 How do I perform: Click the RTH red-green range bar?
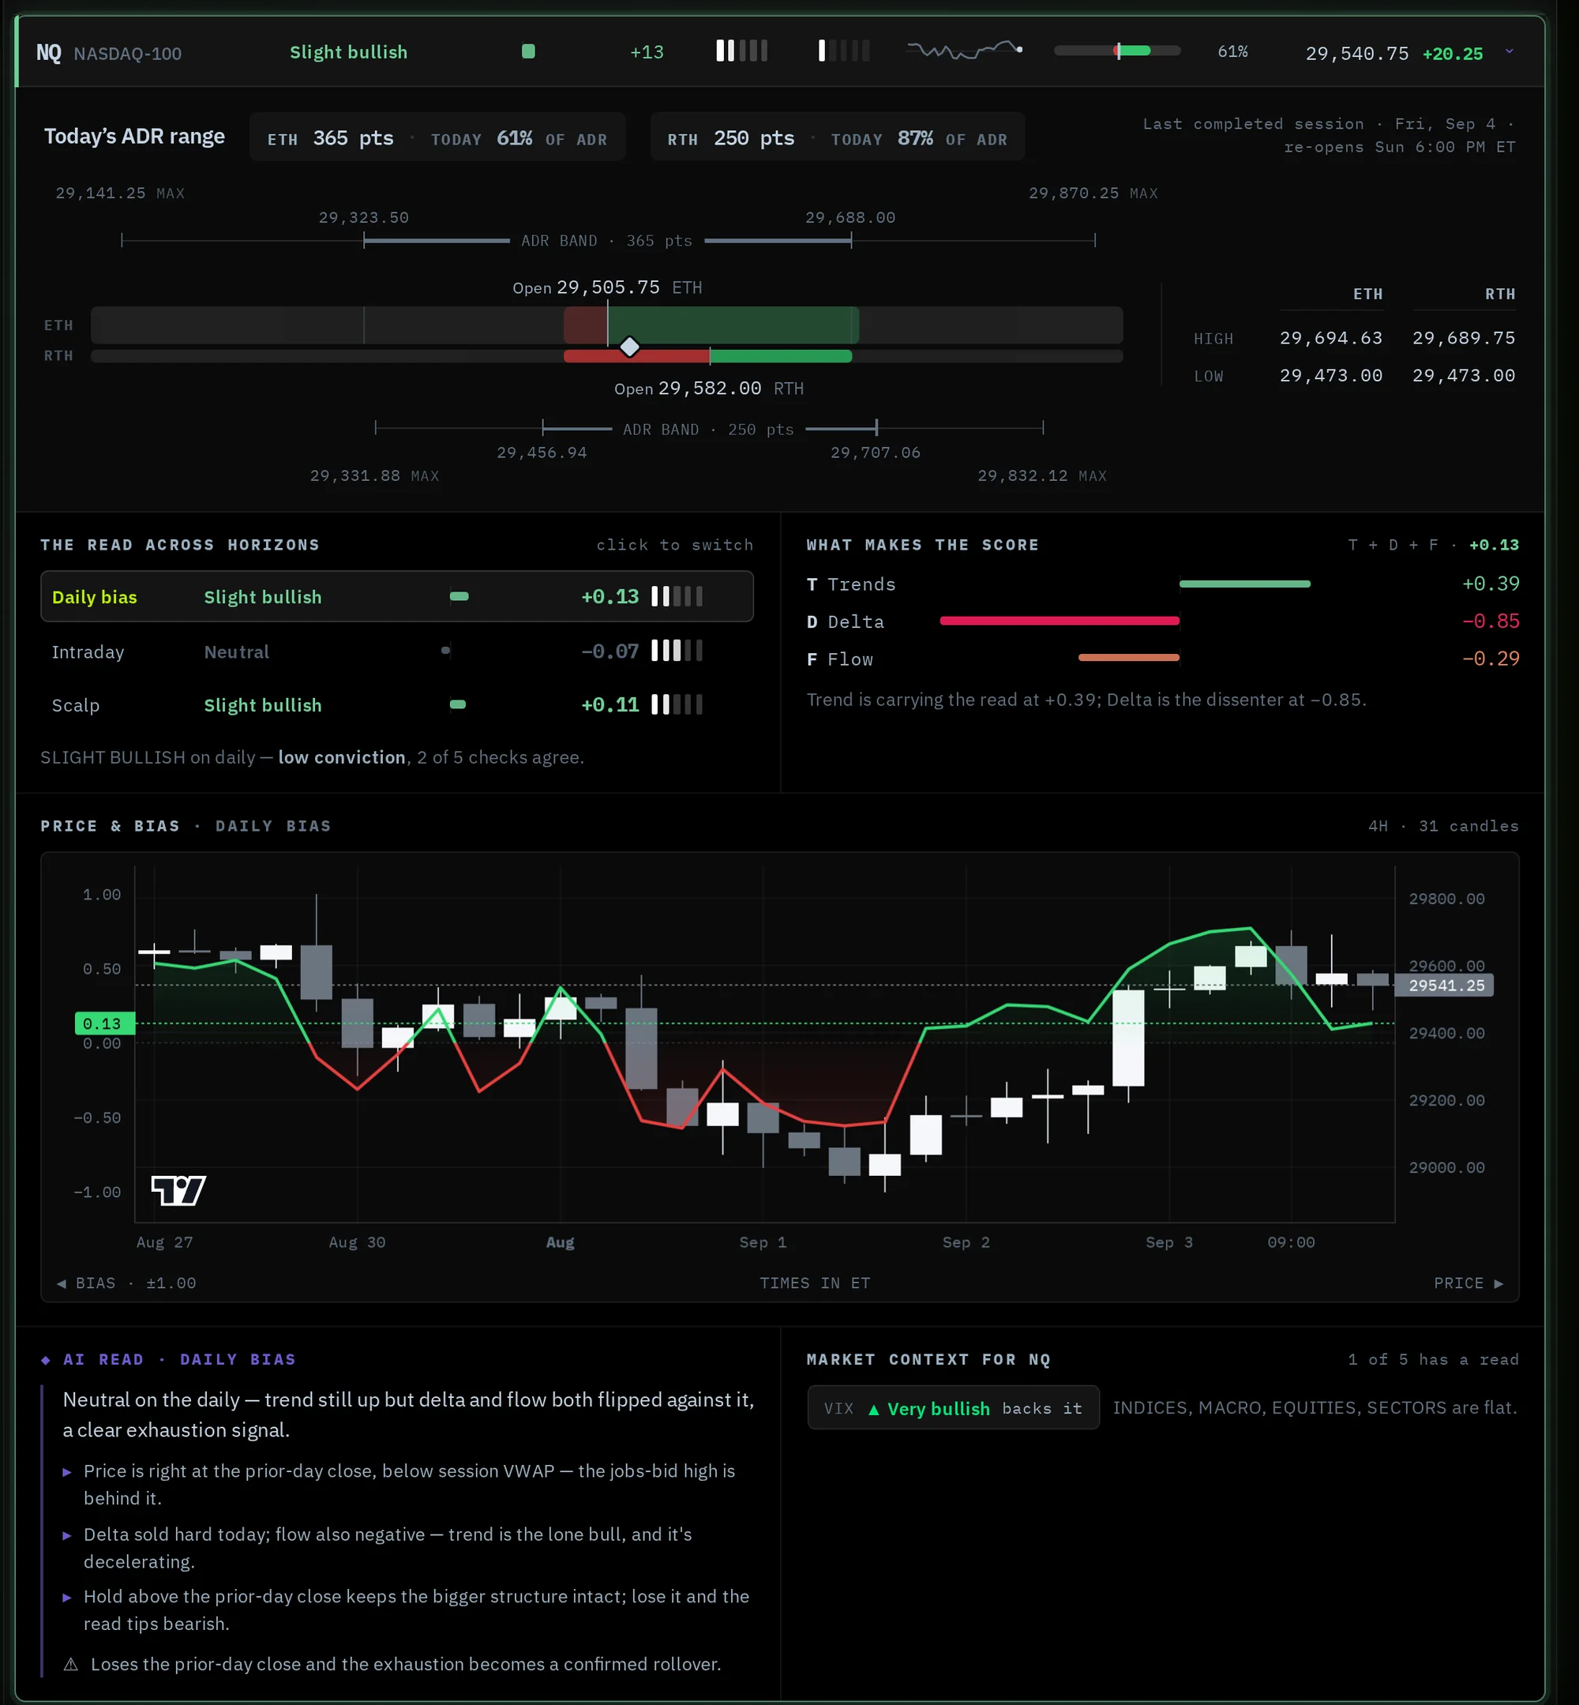click(x=707, y=355)
